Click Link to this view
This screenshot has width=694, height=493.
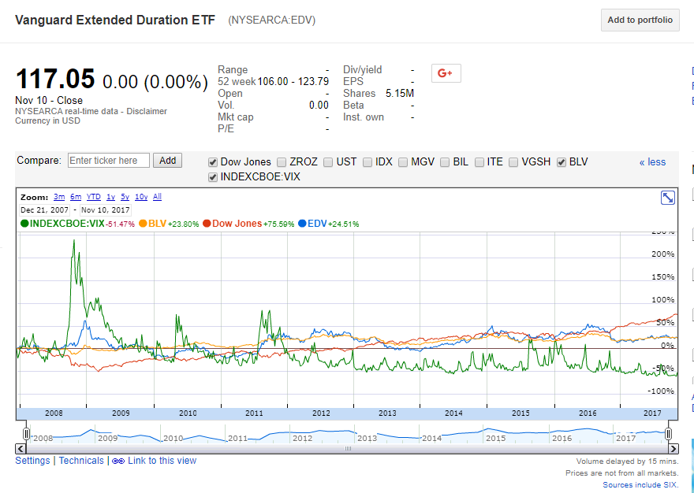[x=162, y=461]
